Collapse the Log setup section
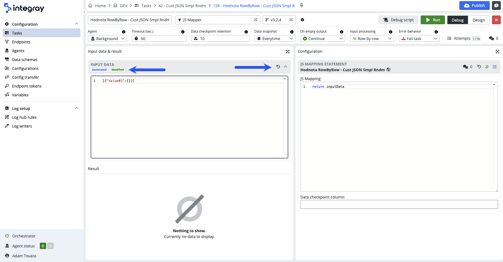503x262 pixels. coord(77,108)
